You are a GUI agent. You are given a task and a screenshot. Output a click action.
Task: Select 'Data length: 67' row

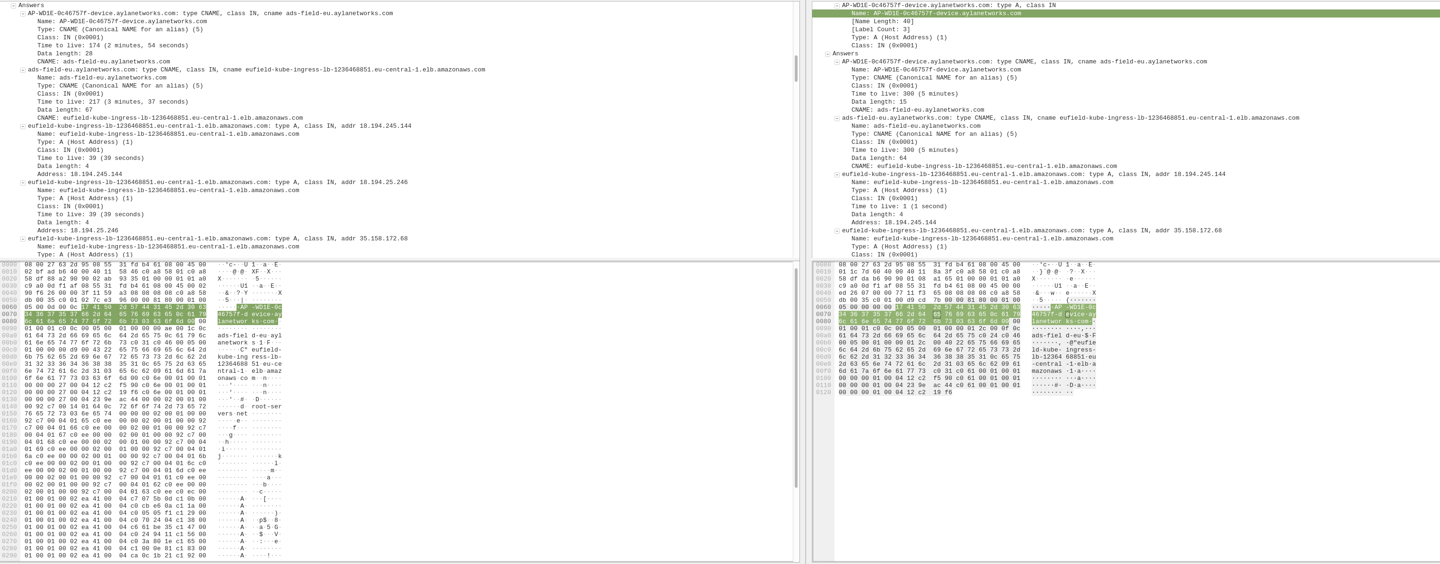point(65,110)
